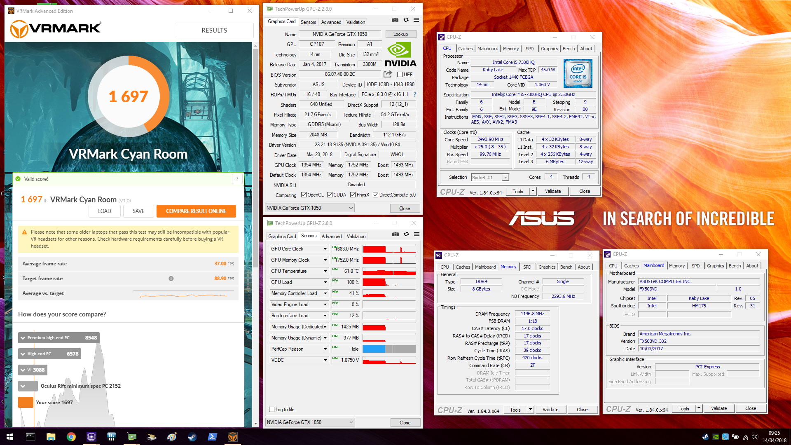Click the BIOS export share icon in GPU-Z
The height and width of the screenshot is (445, 791).
coord(388,74)
